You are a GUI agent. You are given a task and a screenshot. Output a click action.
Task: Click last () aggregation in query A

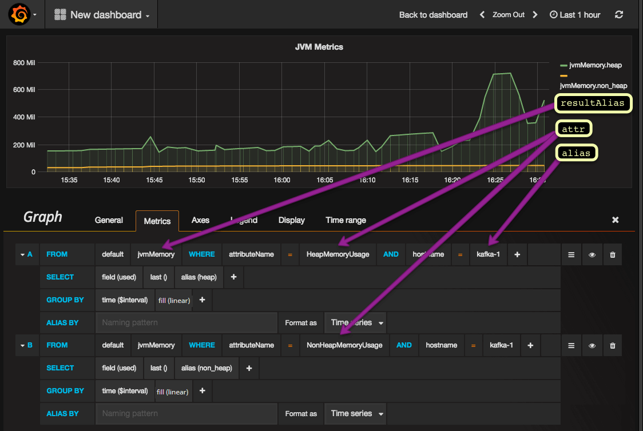click(158, 277)
